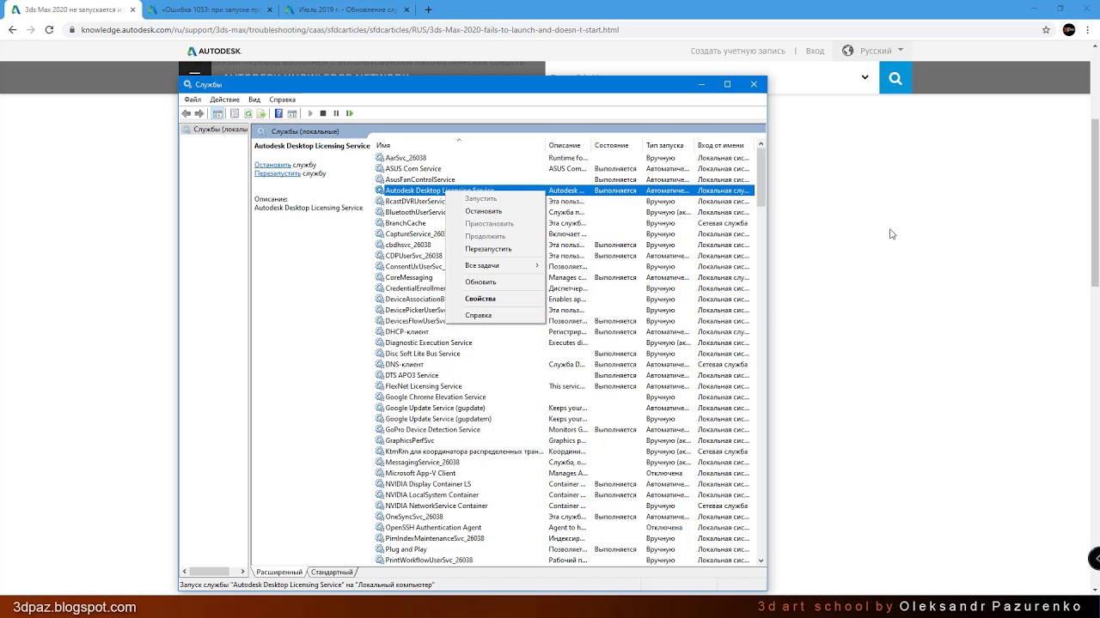The width and height of the screenshot is (1100, 618).
Task: Sort by the Описание column header
Action: [x=570, y=145]
